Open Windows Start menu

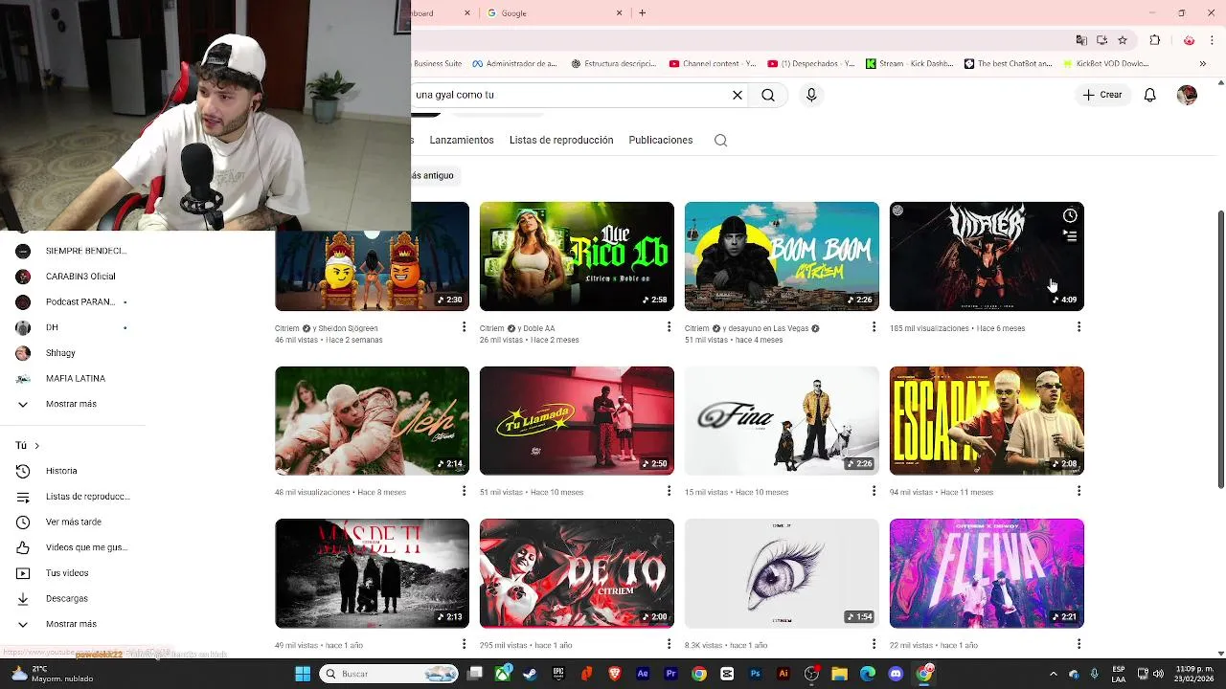[x=303, y=674]
